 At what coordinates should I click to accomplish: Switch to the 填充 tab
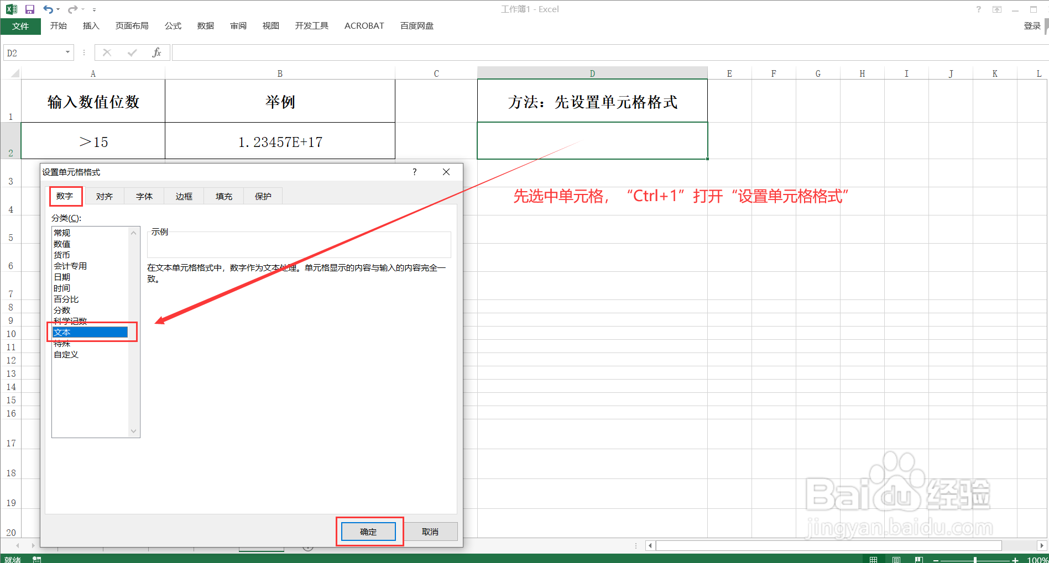224,197
